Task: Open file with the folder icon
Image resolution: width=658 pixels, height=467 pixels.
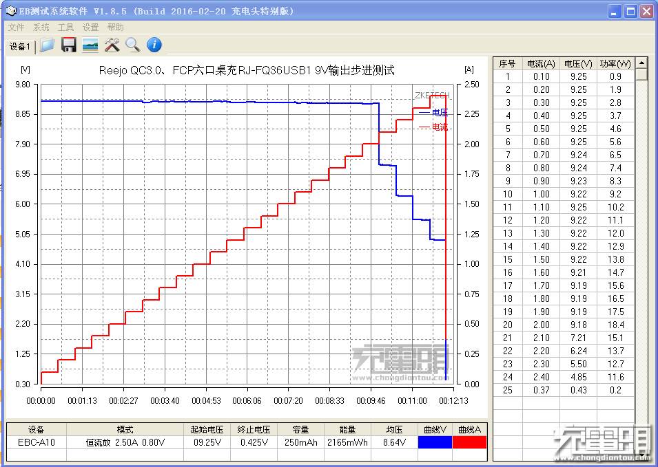Action: point(48,45)
